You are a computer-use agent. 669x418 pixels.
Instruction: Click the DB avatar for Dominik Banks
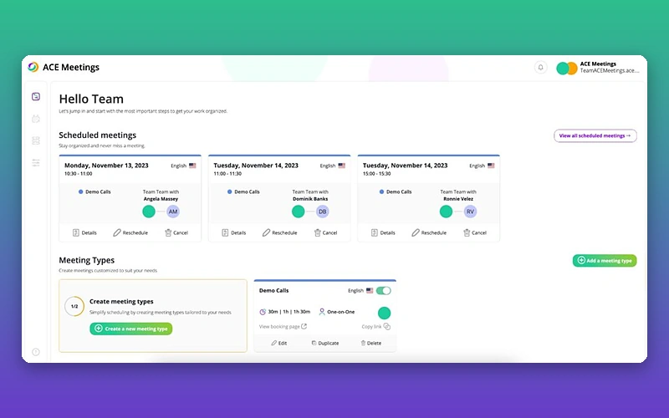tap(323, 212)
